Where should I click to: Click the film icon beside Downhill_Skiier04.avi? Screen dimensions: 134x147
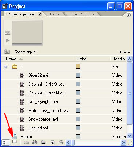22,93
